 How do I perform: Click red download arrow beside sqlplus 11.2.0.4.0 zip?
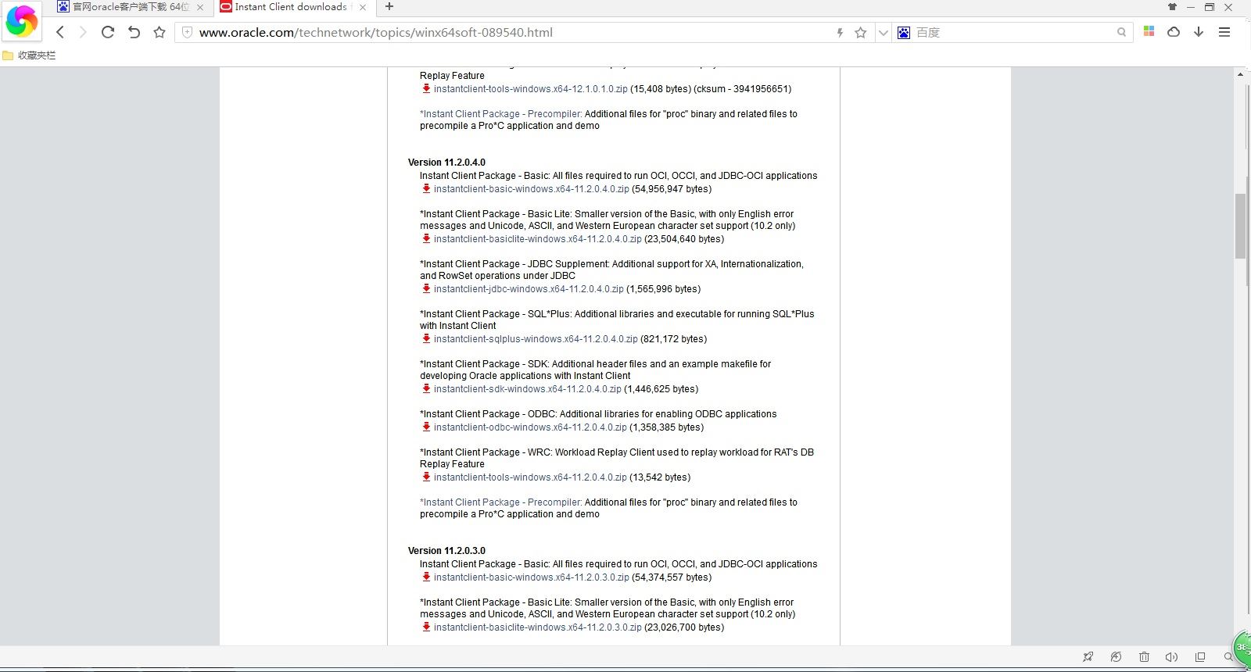pyautogui.click(x=426, y=338)
